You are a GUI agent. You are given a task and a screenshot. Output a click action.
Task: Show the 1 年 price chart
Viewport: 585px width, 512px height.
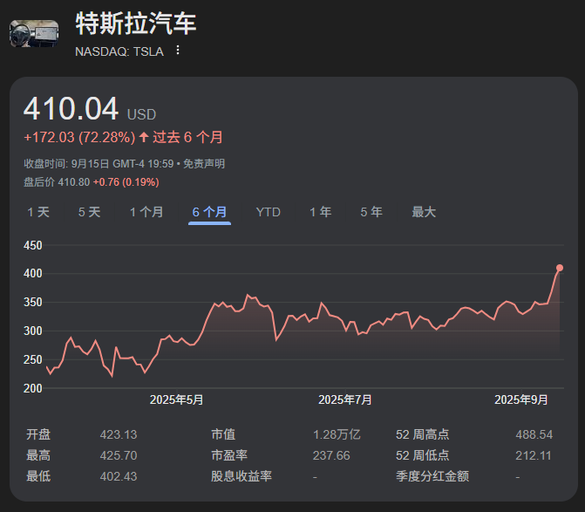(x=321, y=212)
